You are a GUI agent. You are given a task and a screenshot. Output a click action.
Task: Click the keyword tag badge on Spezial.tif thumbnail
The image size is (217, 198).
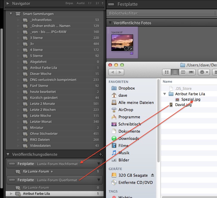[127, 48]
